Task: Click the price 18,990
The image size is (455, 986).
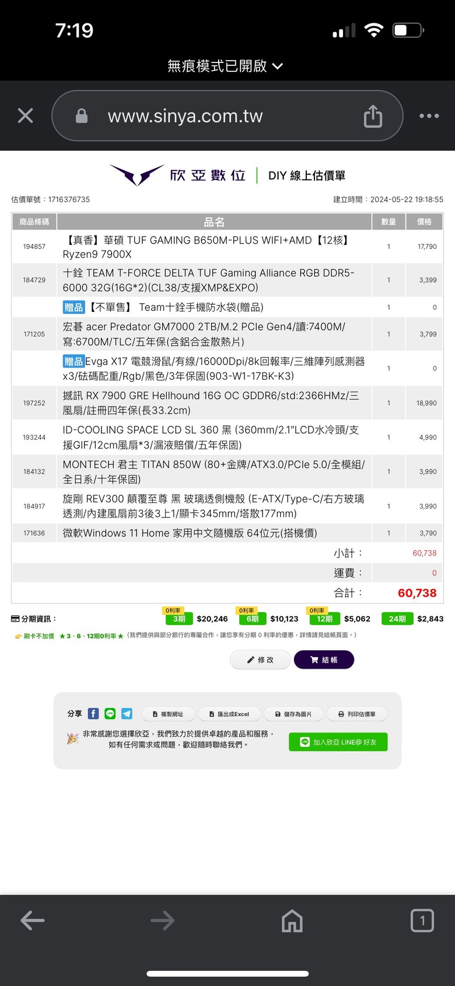Action: coord(426,403)
